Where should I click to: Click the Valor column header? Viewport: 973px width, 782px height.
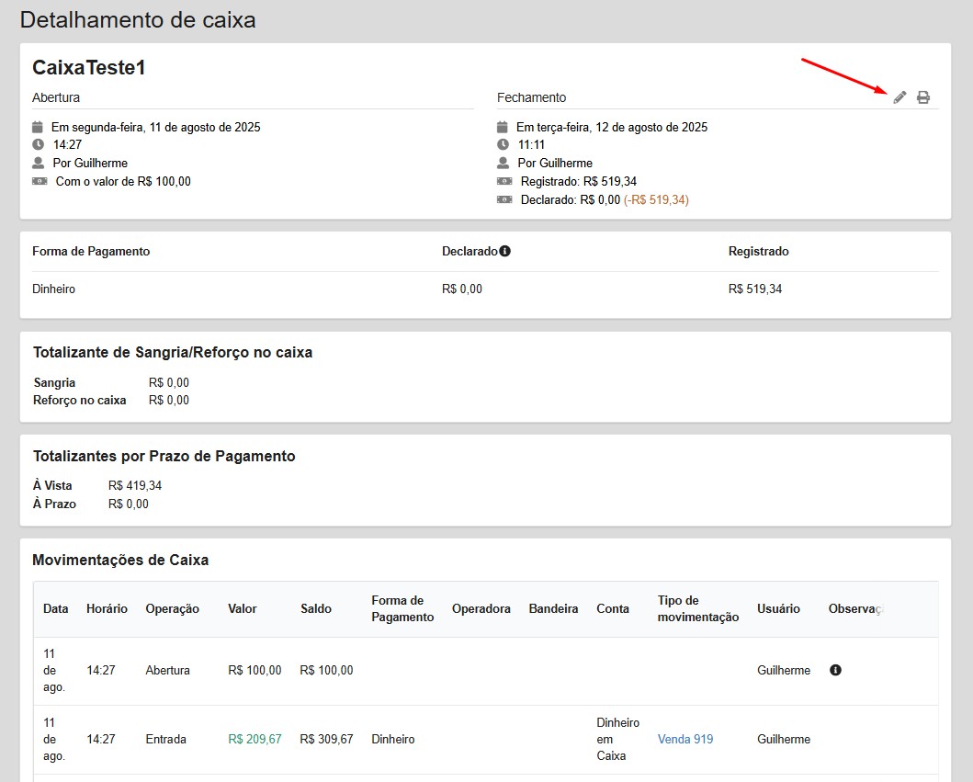pyautogui.click(x=243, y=608)
